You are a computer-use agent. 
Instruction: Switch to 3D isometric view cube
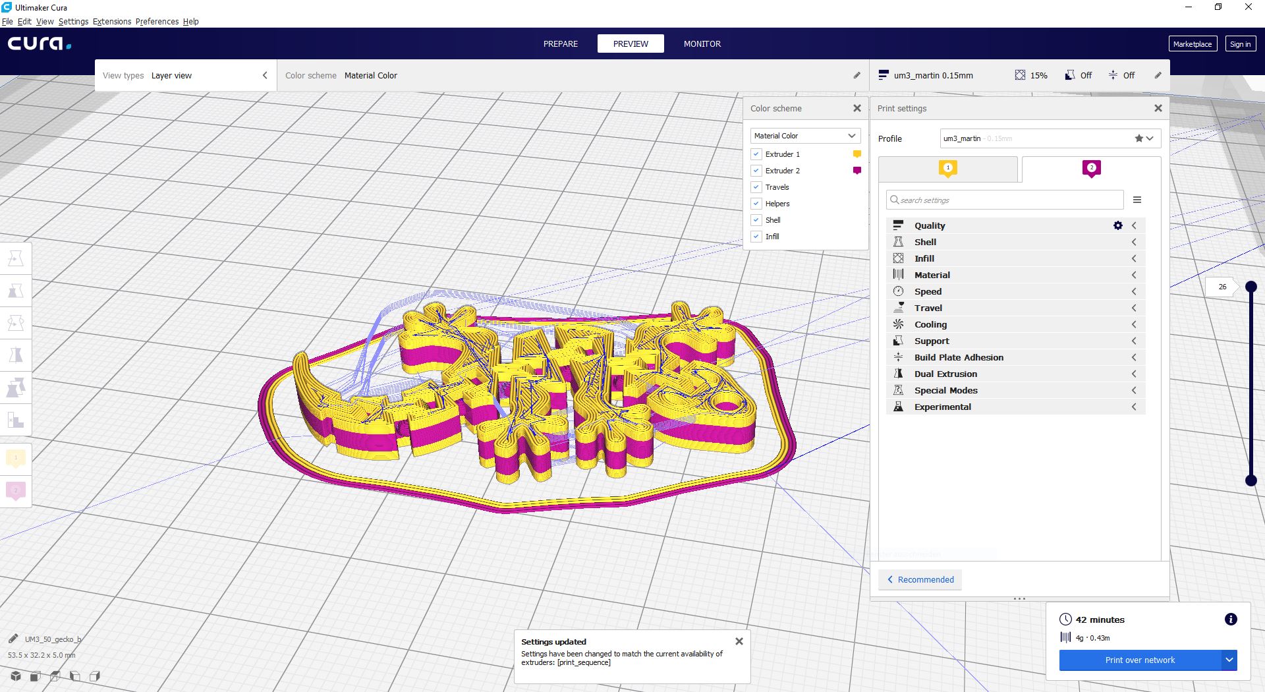click(x=16, y=676)
